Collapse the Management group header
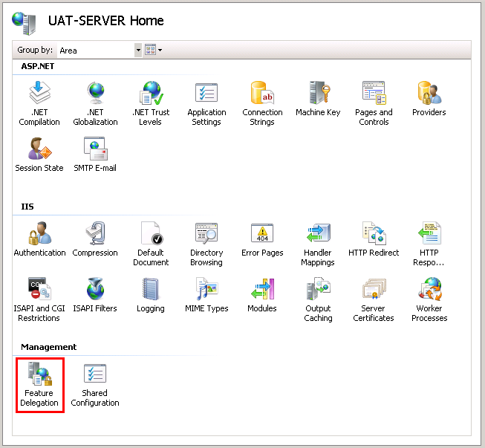485x448 pixels. point(48,347)
